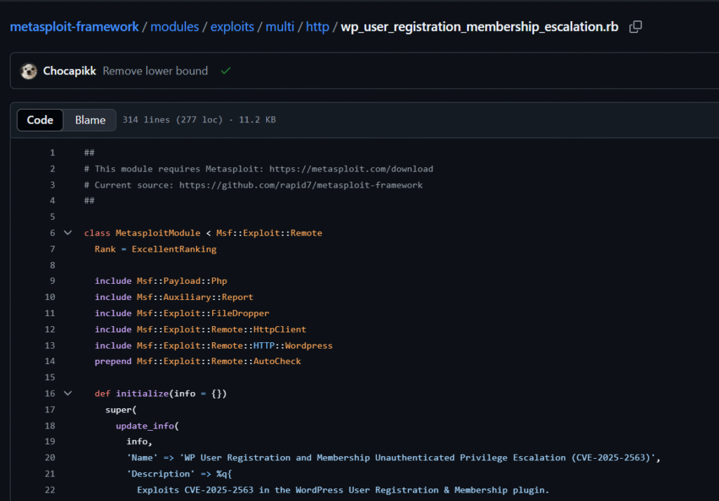This screenshot has width=719, height=501.
Task: Open Chocapikk author profile link
Action: coord(70,71)
